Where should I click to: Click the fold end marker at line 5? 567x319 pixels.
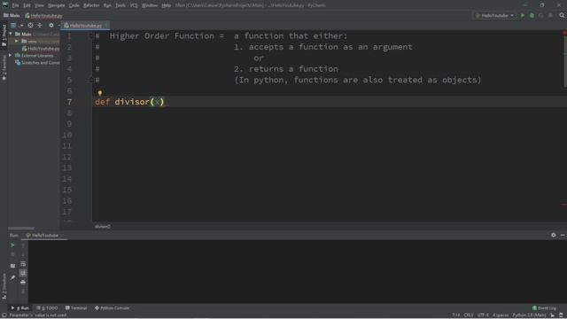point(91,80)
